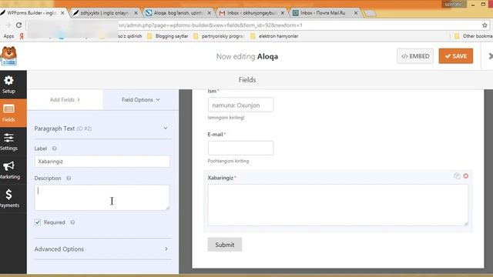This screenshot has height=277, width=493.
Task: Click the help icon next to Description
Action: pyautogui.click(x=69, y=178)
